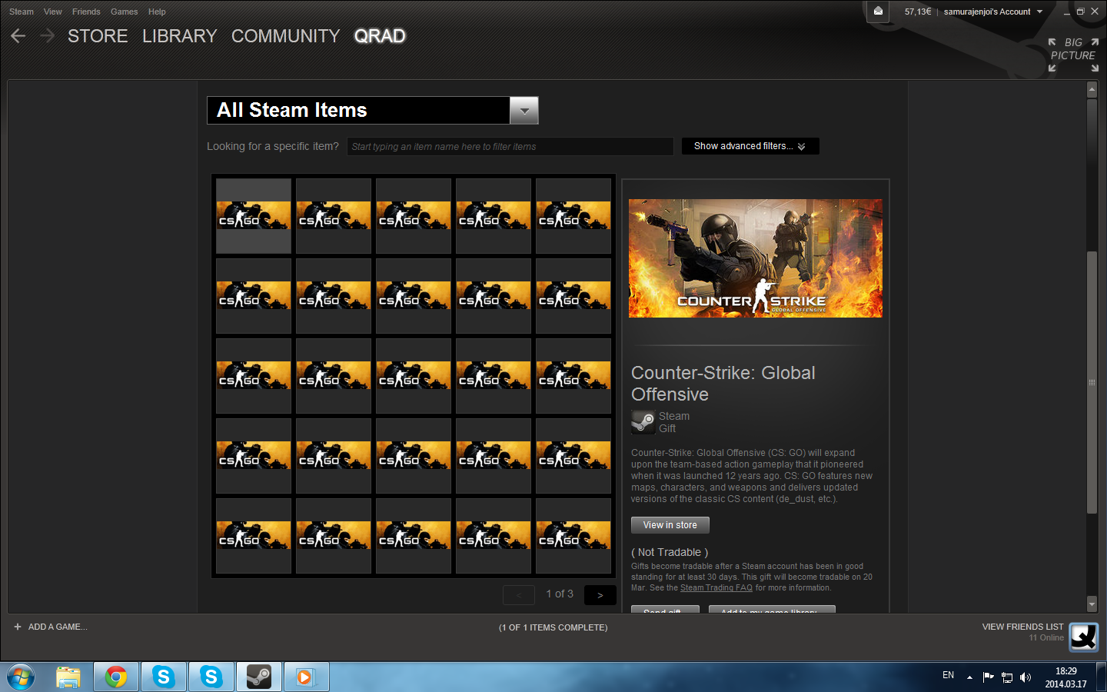Image resolution: width=1107 pixels, height=692 pixels.
Task: Open the Steam inbox notifications icon
Action: [x=878, y=11]
